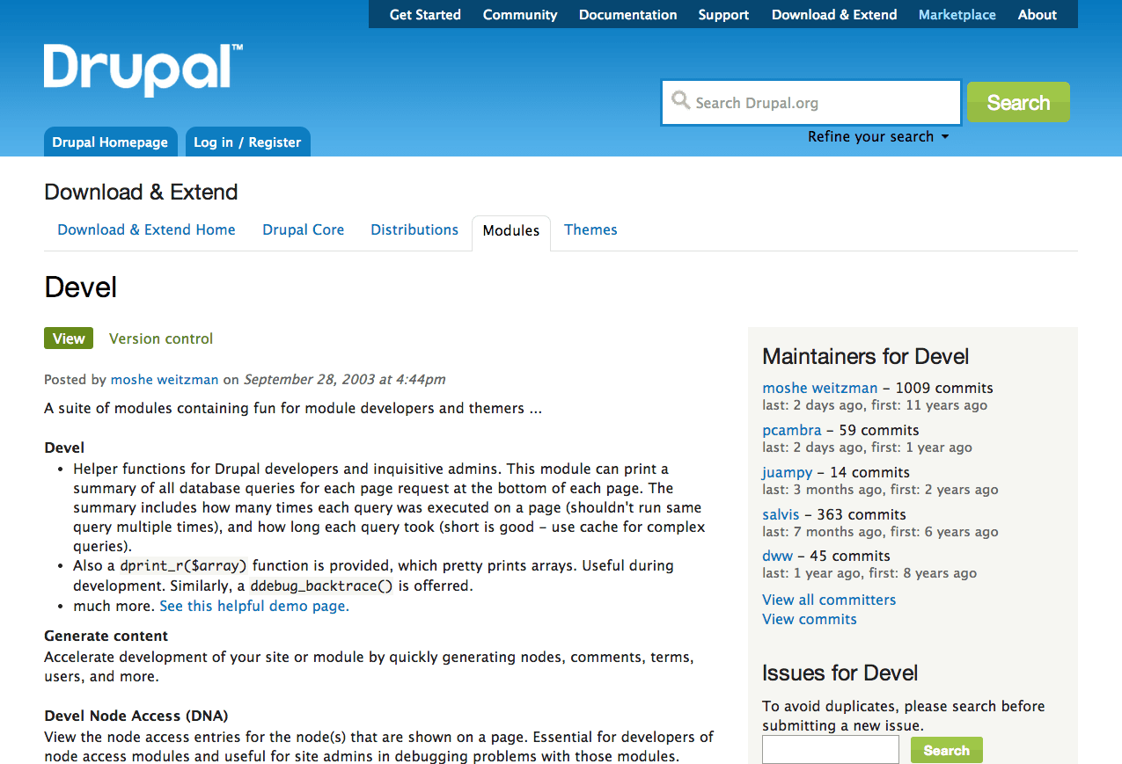1122x764 pixels.
Task: Click View all committers link
Action: pos(829,600)
